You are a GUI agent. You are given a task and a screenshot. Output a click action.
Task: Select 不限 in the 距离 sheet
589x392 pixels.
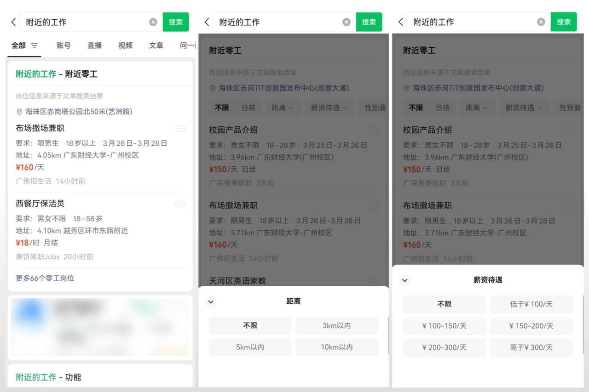pyautogui.click(x=250, y=325)
